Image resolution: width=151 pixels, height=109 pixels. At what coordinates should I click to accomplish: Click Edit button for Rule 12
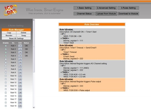click(x=20, y=82)
